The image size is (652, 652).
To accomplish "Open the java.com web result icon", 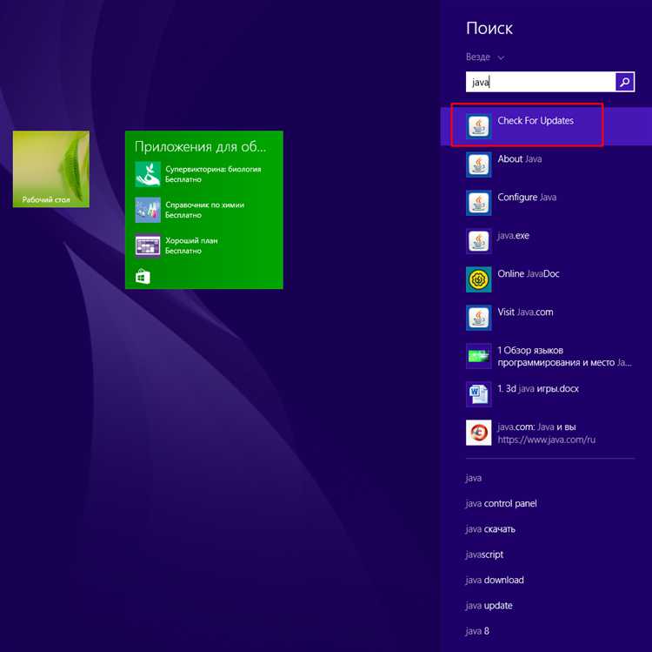I will click(479, 433).
